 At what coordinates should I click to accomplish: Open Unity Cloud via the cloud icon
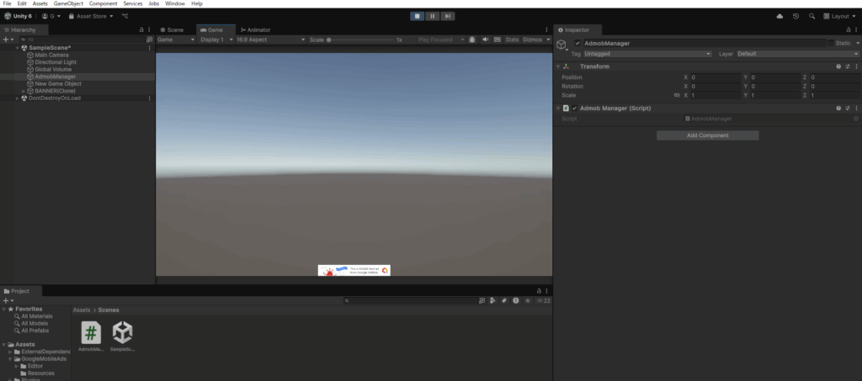[x=779, y=16]
